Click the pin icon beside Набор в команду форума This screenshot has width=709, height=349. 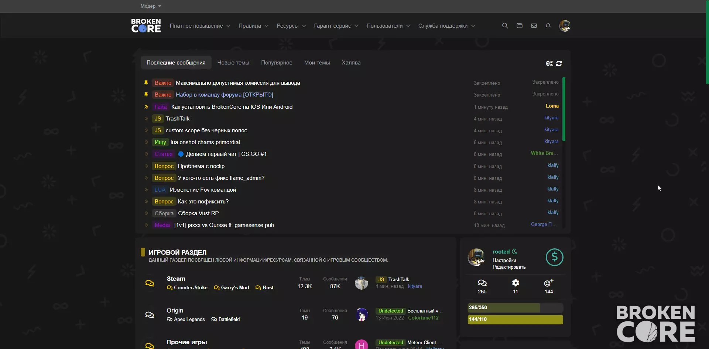coord(146,95)
